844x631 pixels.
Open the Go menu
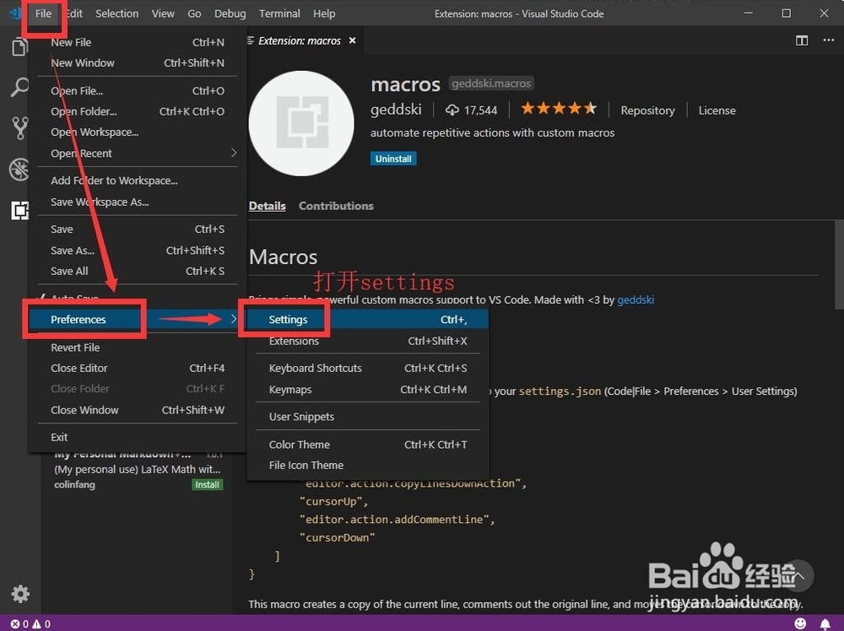click(194, 13)
